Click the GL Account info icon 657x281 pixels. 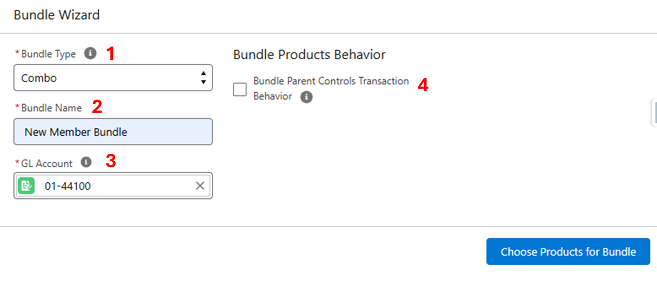(x=86, y=162)
